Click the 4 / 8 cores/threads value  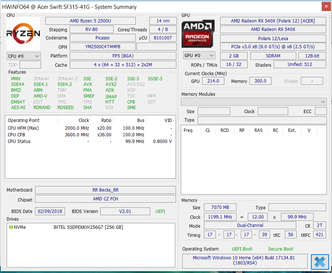pyautogui.click(x=163, y=29)
